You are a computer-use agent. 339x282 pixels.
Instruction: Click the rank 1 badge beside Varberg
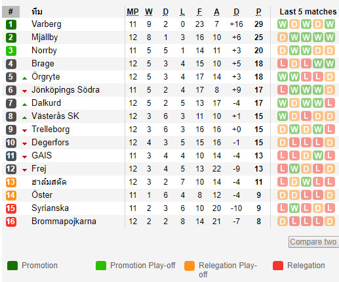(11, 24)
